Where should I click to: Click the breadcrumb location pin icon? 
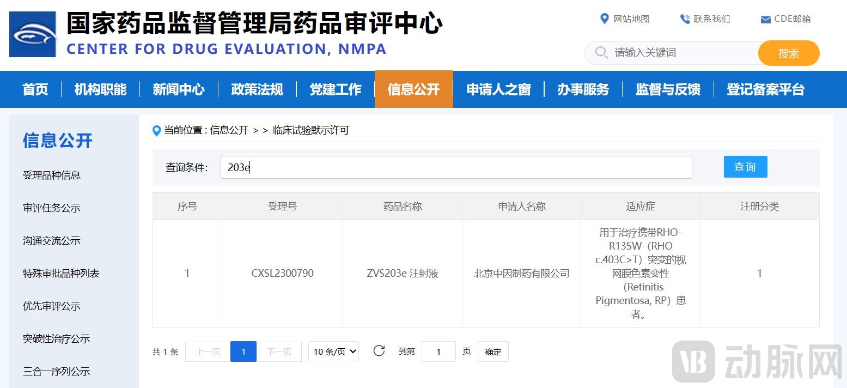pos(157,130)
